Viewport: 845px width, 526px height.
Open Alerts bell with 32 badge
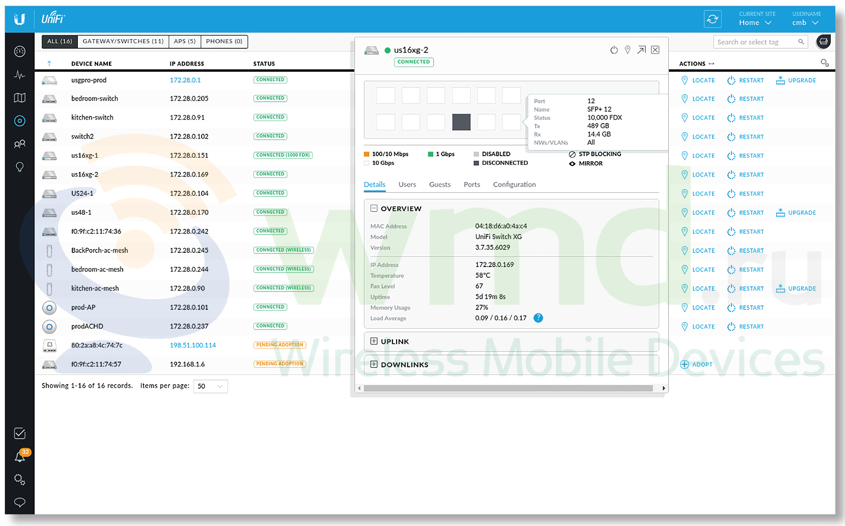[x=19, y=457]
